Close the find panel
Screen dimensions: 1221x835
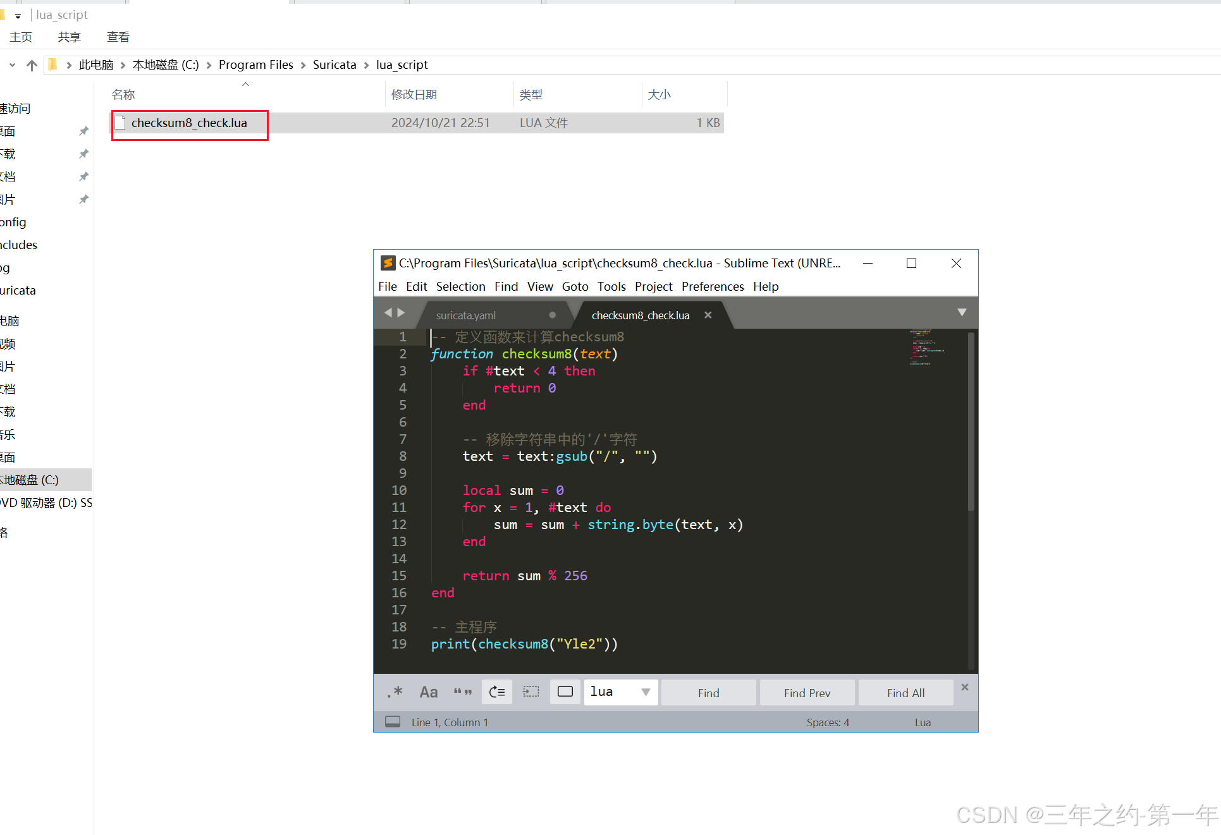[x=965, y=687]
